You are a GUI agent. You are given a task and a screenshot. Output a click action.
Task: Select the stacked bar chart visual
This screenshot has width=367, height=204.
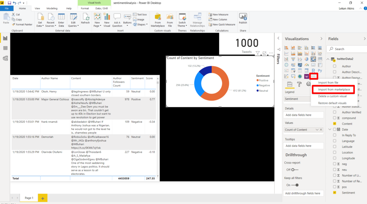[286, 48]
